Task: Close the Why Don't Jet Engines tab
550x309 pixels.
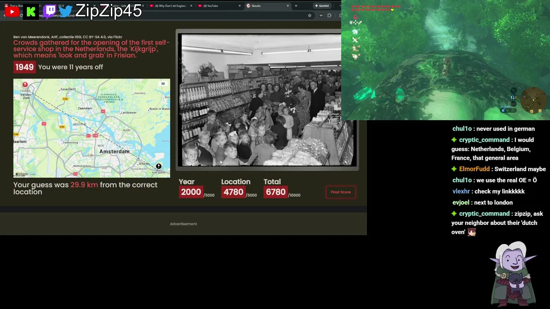Action: 191,6
